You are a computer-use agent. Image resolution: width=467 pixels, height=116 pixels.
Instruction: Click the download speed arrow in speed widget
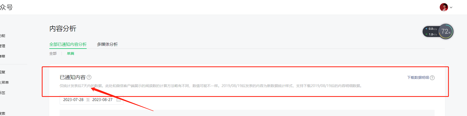(x=426, y=34)
